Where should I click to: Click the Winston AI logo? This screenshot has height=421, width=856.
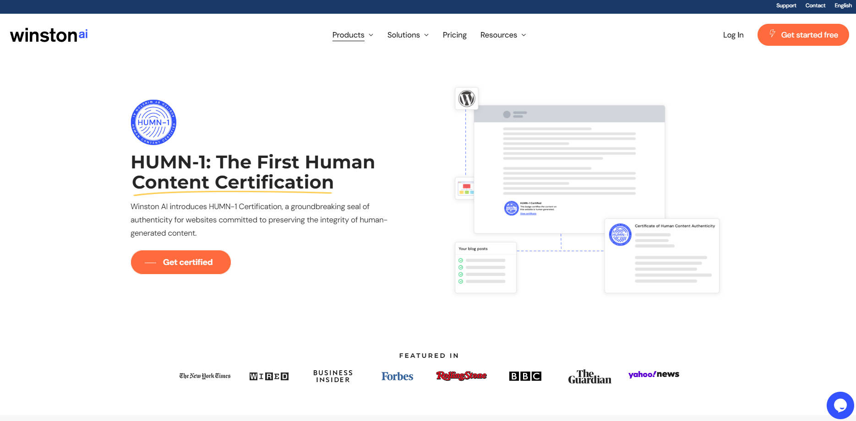(48, 35)
